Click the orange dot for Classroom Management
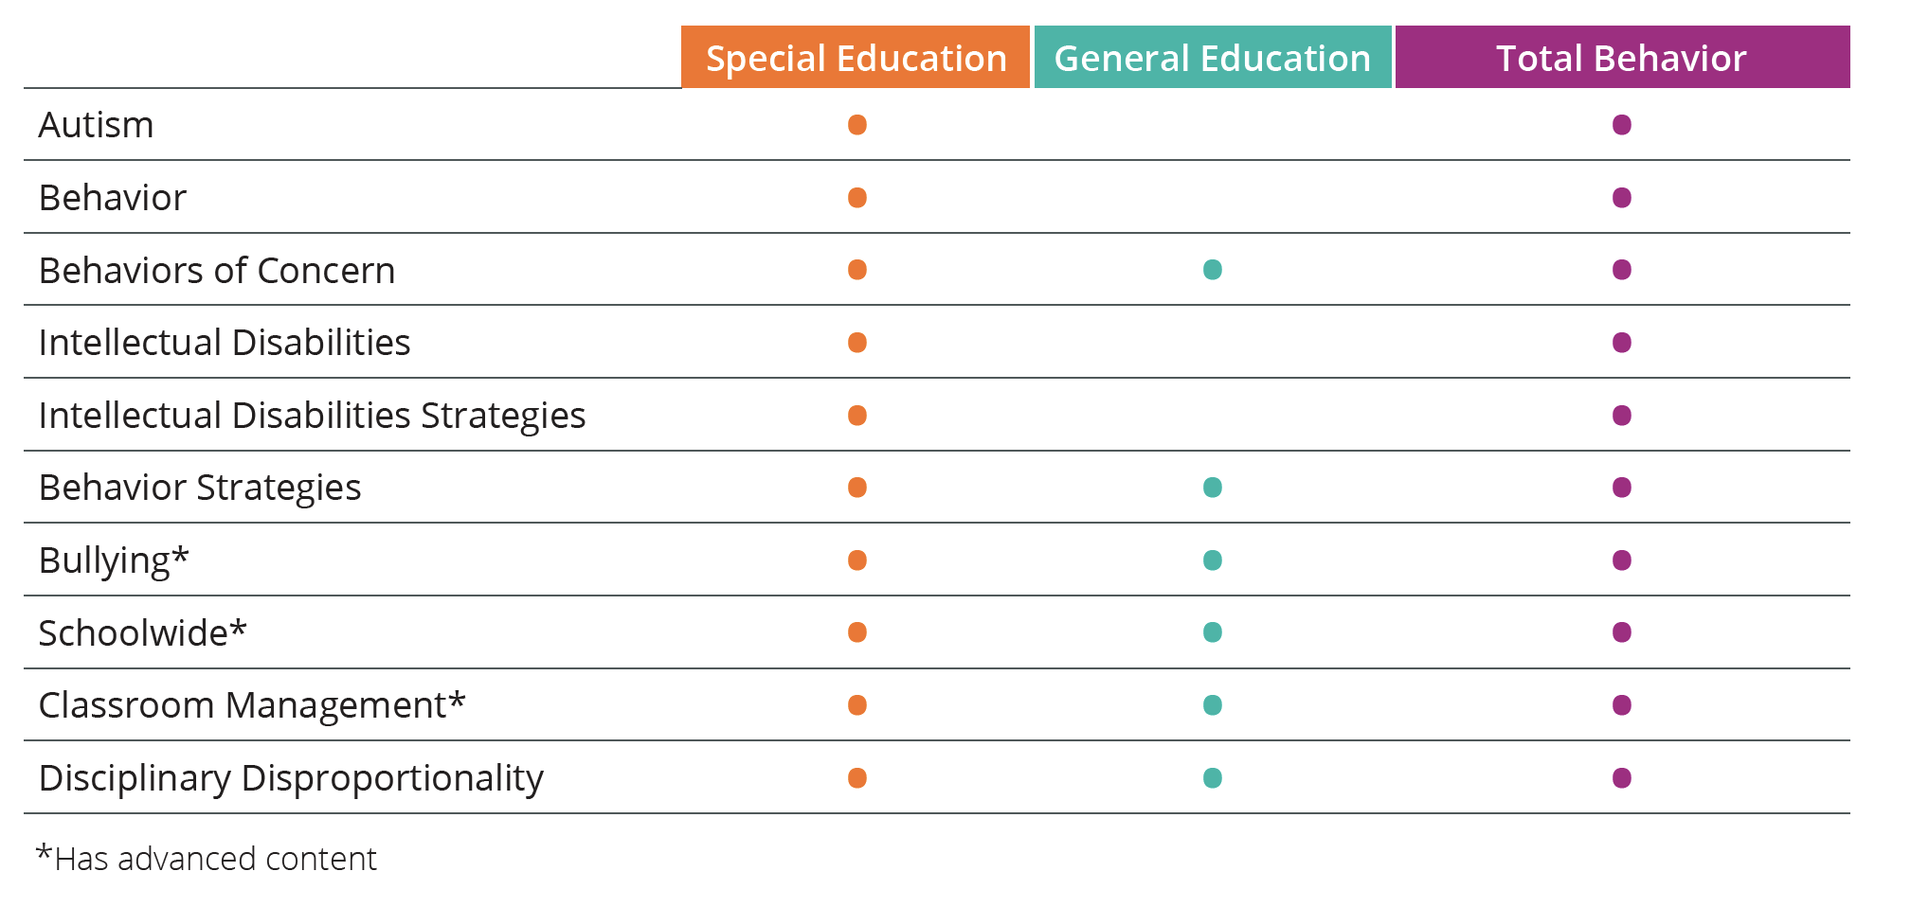Image resolution: width=1929 pixels, height=907 pixels. click(857, 705)
